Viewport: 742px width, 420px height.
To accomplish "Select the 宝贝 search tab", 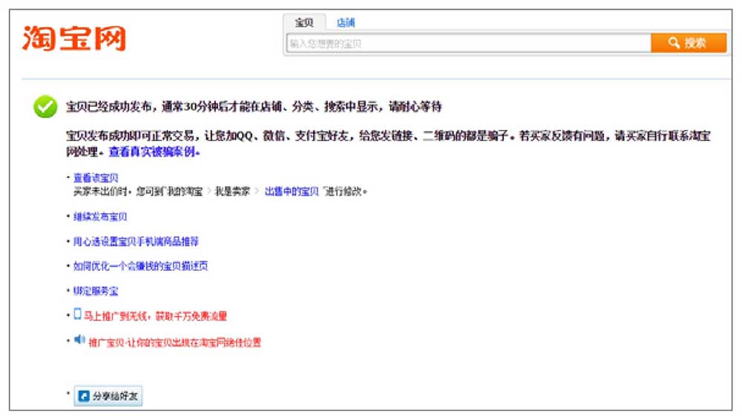I will pyautogui.click(x=304, y=22).
